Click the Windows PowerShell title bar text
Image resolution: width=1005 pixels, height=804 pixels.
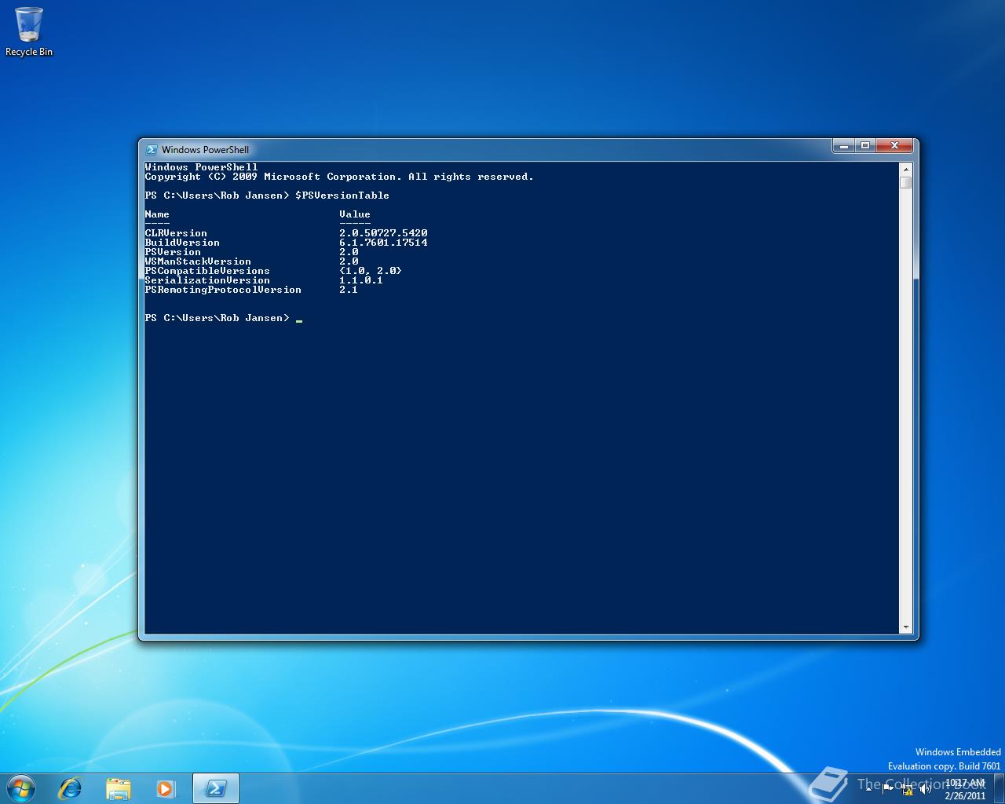(x=205, y=150)
